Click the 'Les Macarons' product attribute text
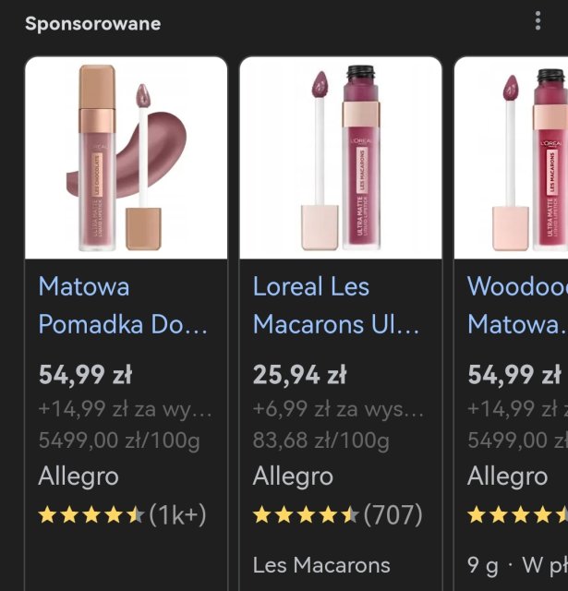This screenshot has height=591, width=568. click(x=321, y=565)
